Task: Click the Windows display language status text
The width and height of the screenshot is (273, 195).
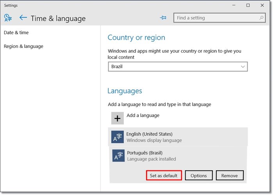Action: click(154, 140)
